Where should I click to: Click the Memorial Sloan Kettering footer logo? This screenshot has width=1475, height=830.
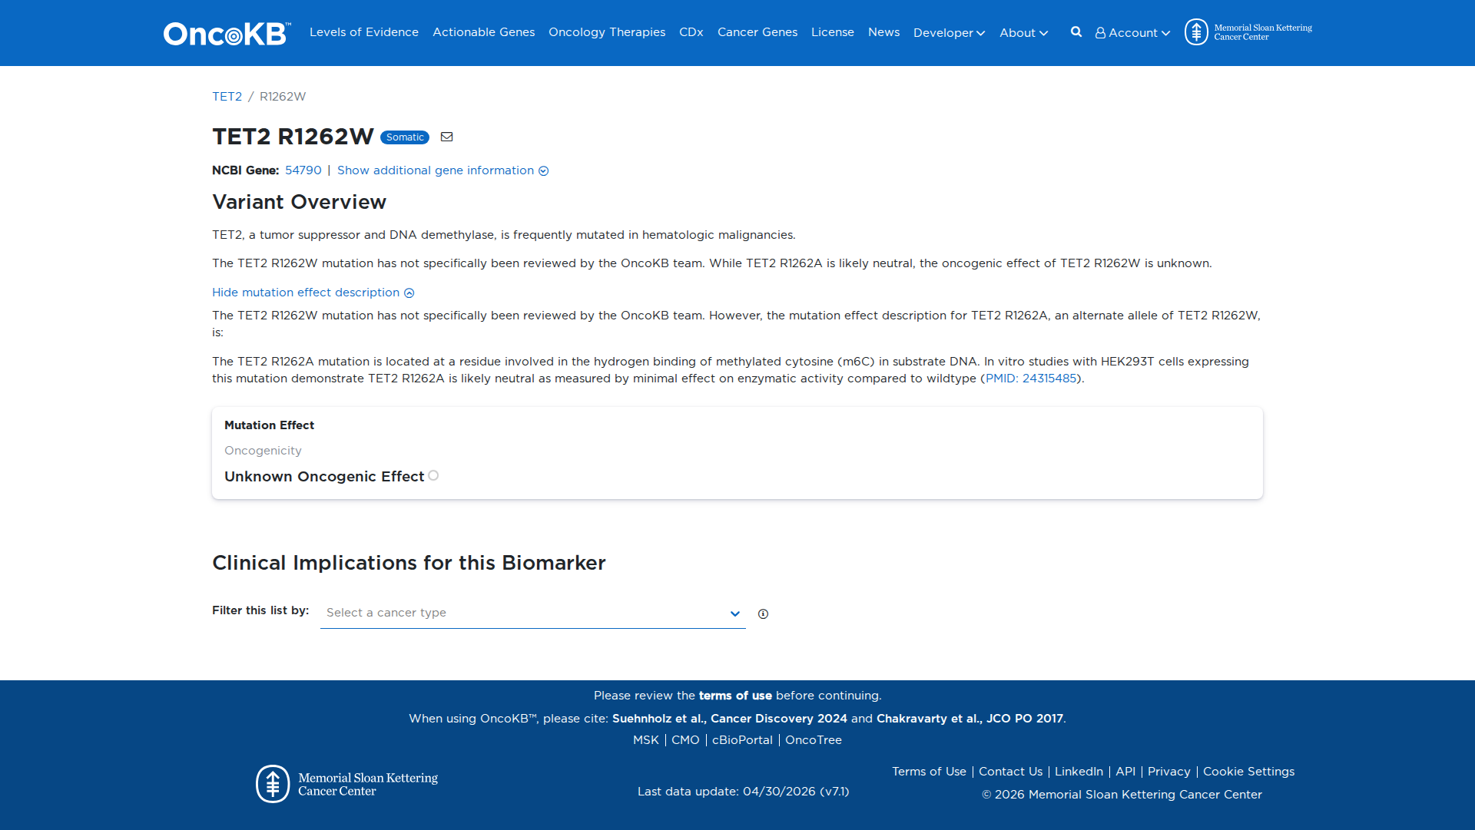coord(347,784)
